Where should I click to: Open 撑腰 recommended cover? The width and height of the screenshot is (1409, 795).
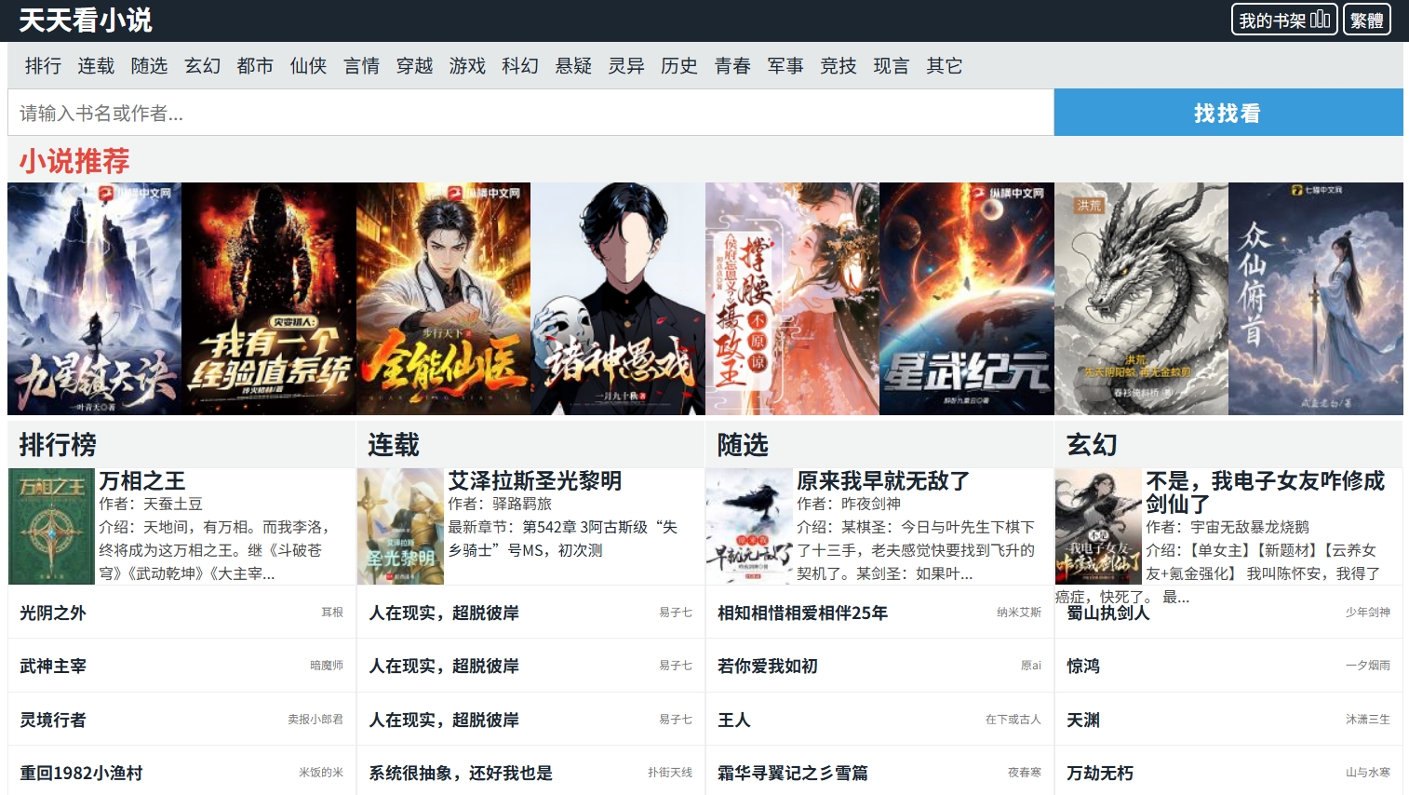792,299
